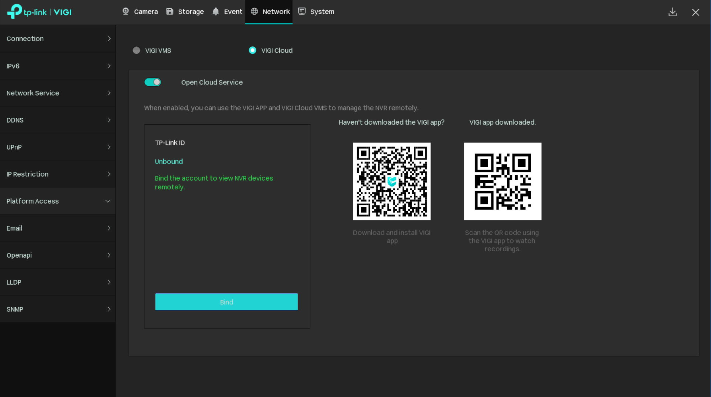The image size is (711, 397).
Task: Select the VIGI Cloud radio button
Action: click(x=253, y=50)
